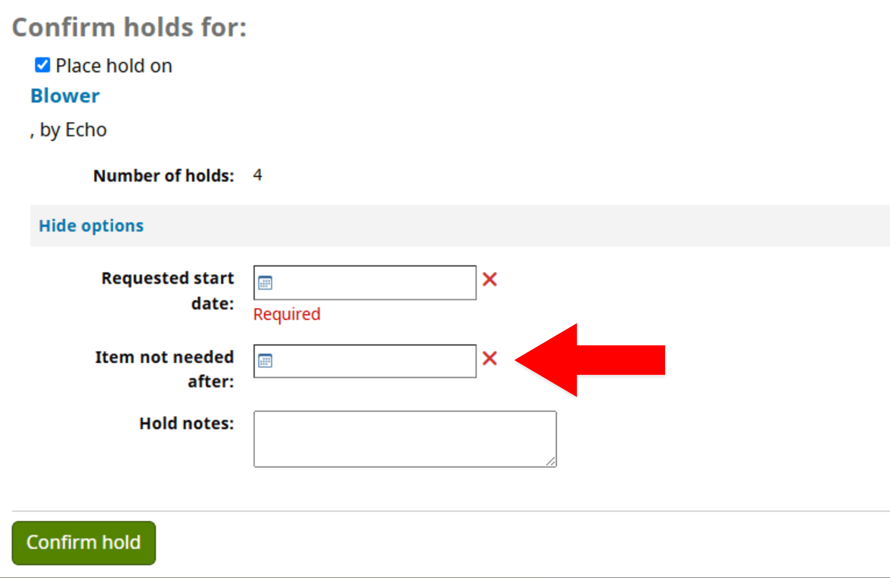
Task: Click the Number of holds label
Action: click(x=164, y=176)
